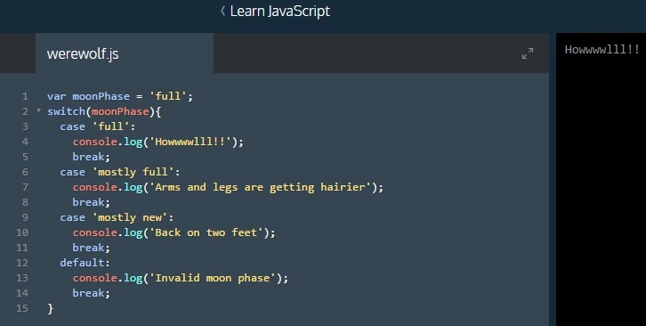
Task: Click the closing brace on line 15
Action: coord(50,308)
